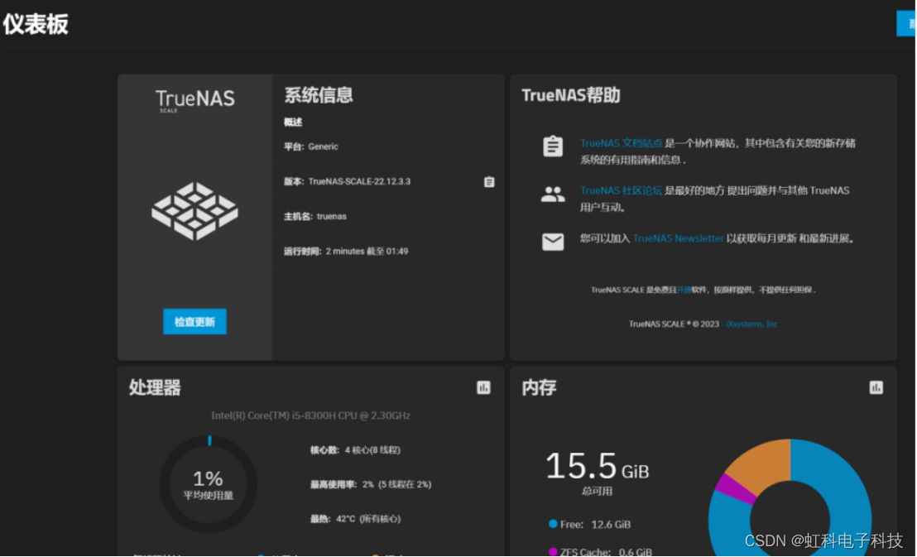Click the 1% CPU usage gauge
The height and width of the screenshot is (557, 917).
(209, 484)
